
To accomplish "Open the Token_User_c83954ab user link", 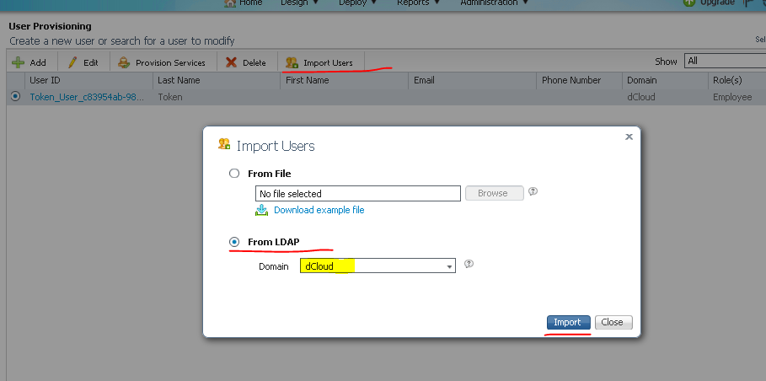I will click(x=87, y=97).
